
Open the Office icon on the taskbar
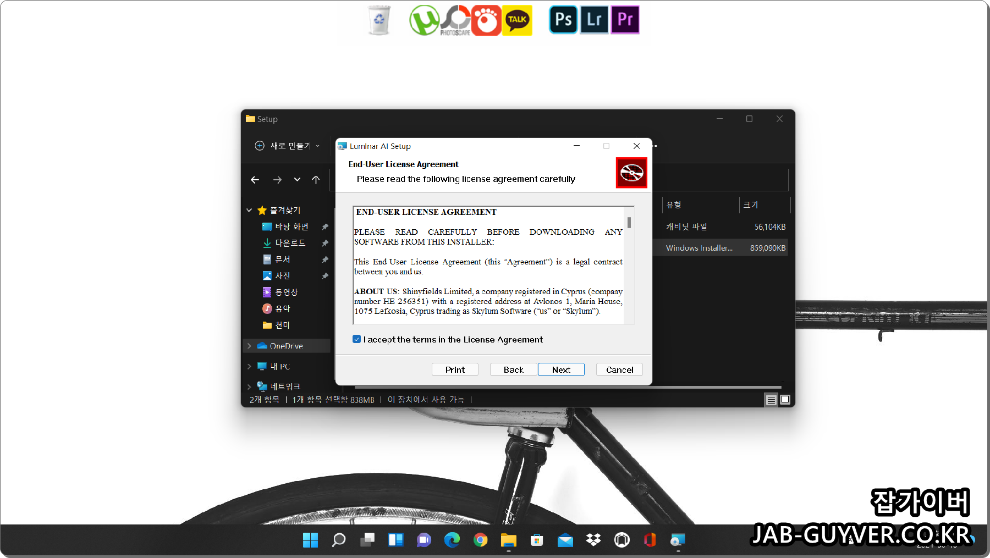click(650, 540)
